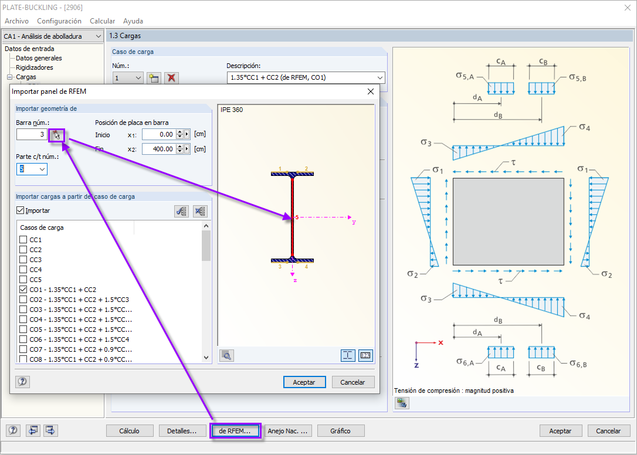Open the load case Núm. dropdown

pos(138,77)
